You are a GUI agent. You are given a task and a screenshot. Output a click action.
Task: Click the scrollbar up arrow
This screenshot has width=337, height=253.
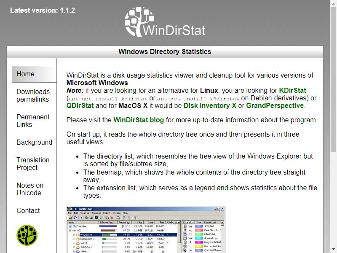click(x=333, y=3)
